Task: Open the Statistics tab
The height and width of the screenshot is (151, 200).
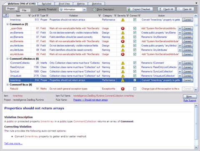Action: point(97,4)
